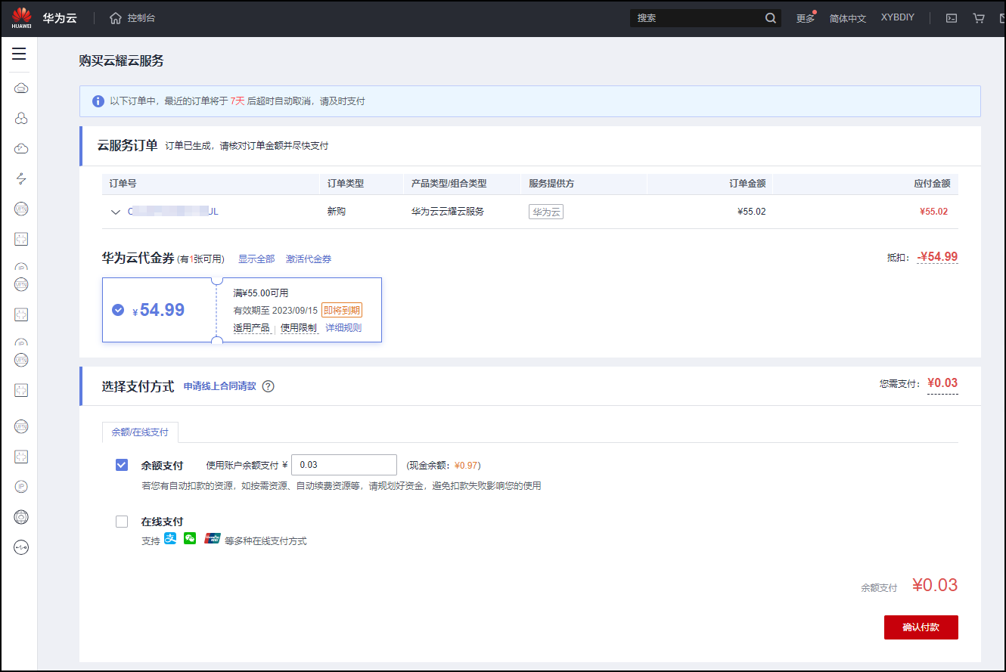Click the red ¥55.02 payable amount

click(x=934, y=212)
